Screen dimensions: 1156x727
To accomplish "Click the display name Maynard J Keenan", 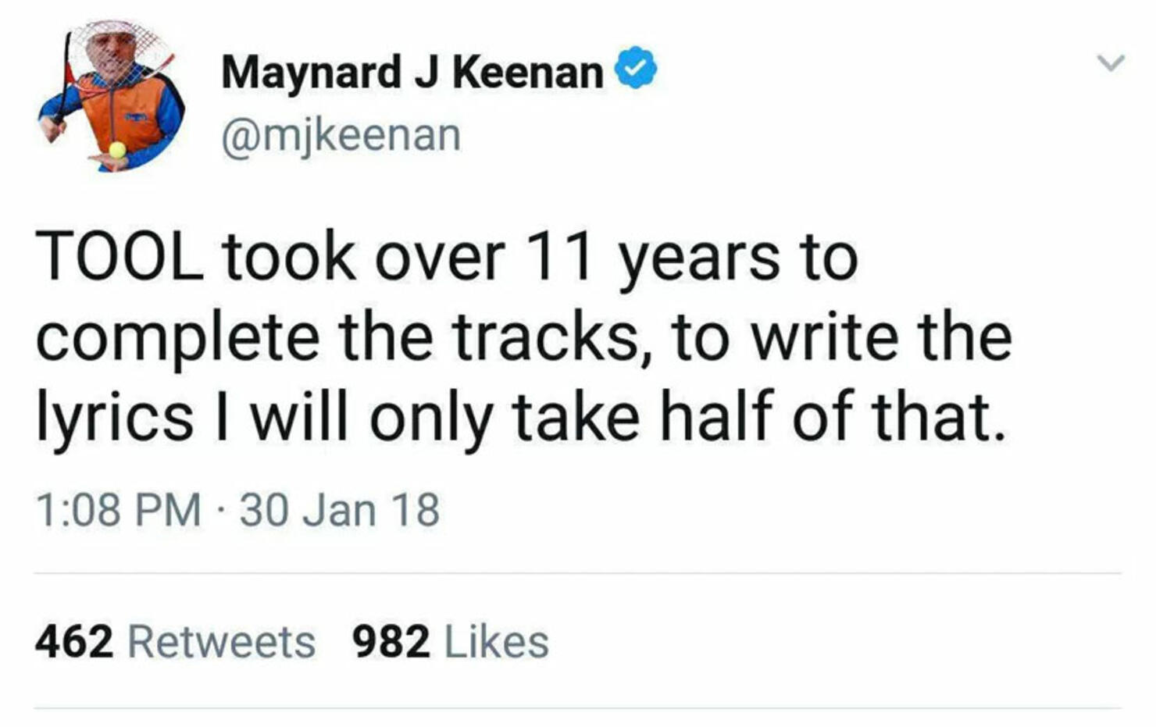I will tap(412, 72).
